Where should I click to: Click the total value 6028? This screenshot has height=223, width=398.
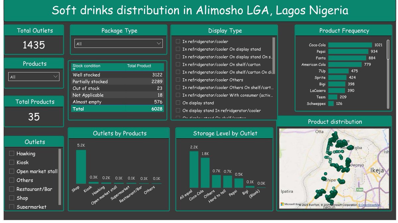[x=157, y=109]
